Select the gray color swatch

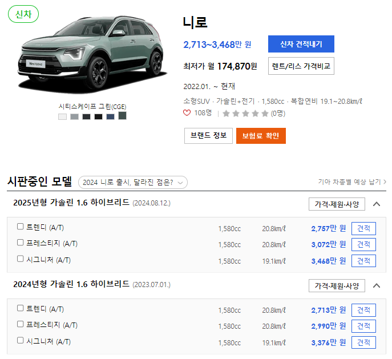click(75, 116)
